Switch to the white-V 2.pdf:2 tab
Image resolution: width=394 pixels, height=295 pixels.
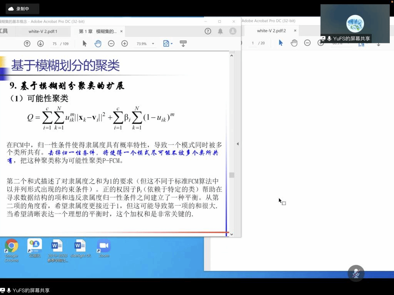pyautogui.click(x=271, y=31)
